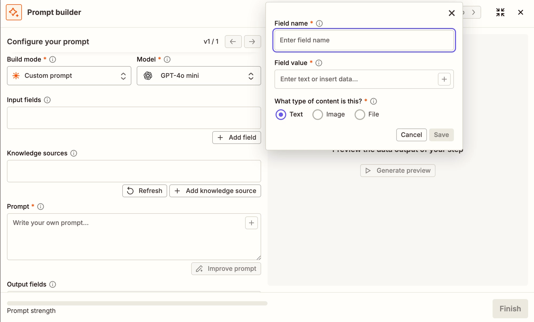
Task: Click info icon next to Field name
Action: [x=319, y=23]
